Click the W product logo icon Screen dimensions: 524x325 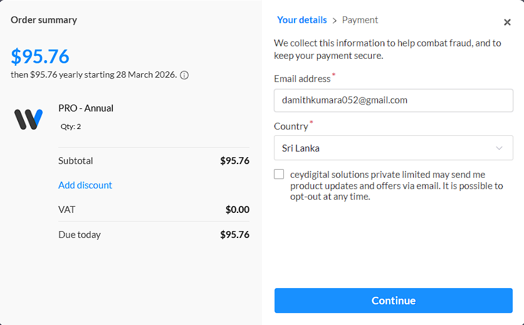(29, 118)
